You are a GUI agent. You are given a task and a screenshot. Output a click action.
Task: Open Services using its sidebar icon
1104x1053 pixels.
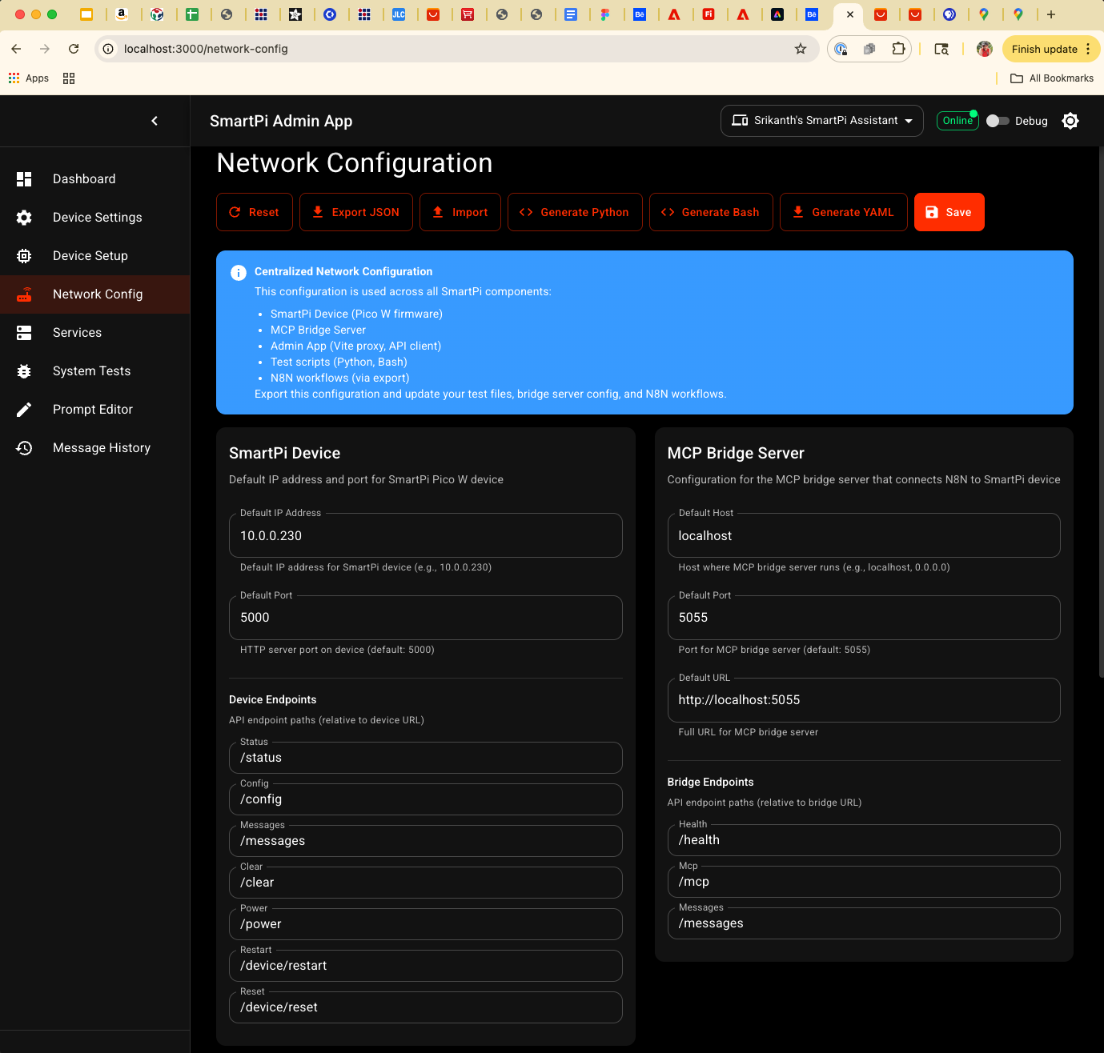click(24, 332)
